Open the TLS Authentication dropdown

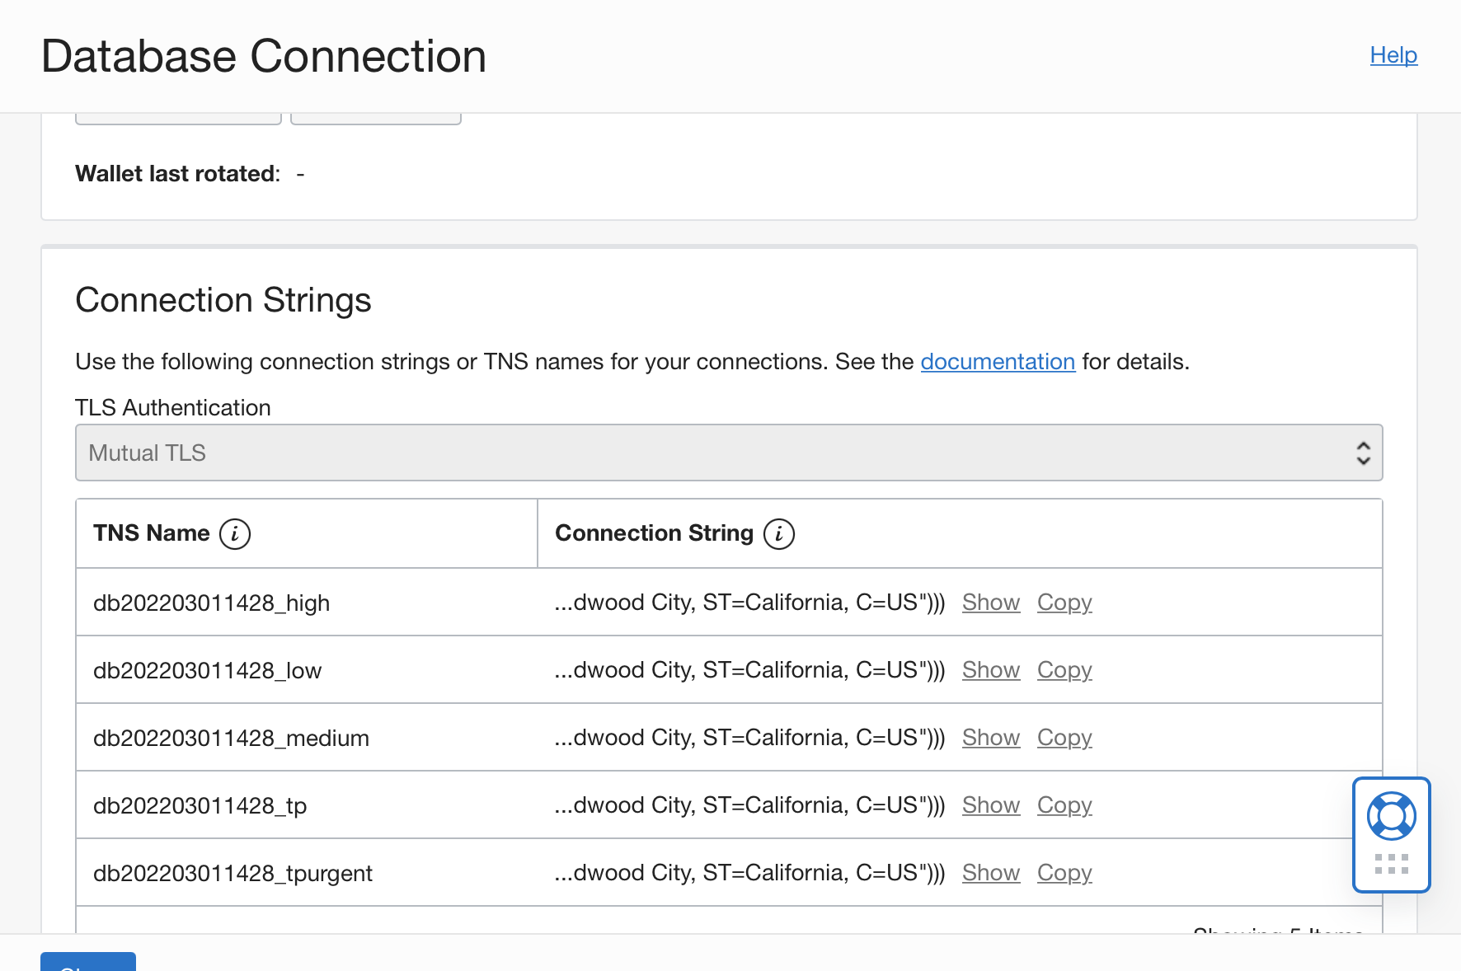[x=728, y=453]
